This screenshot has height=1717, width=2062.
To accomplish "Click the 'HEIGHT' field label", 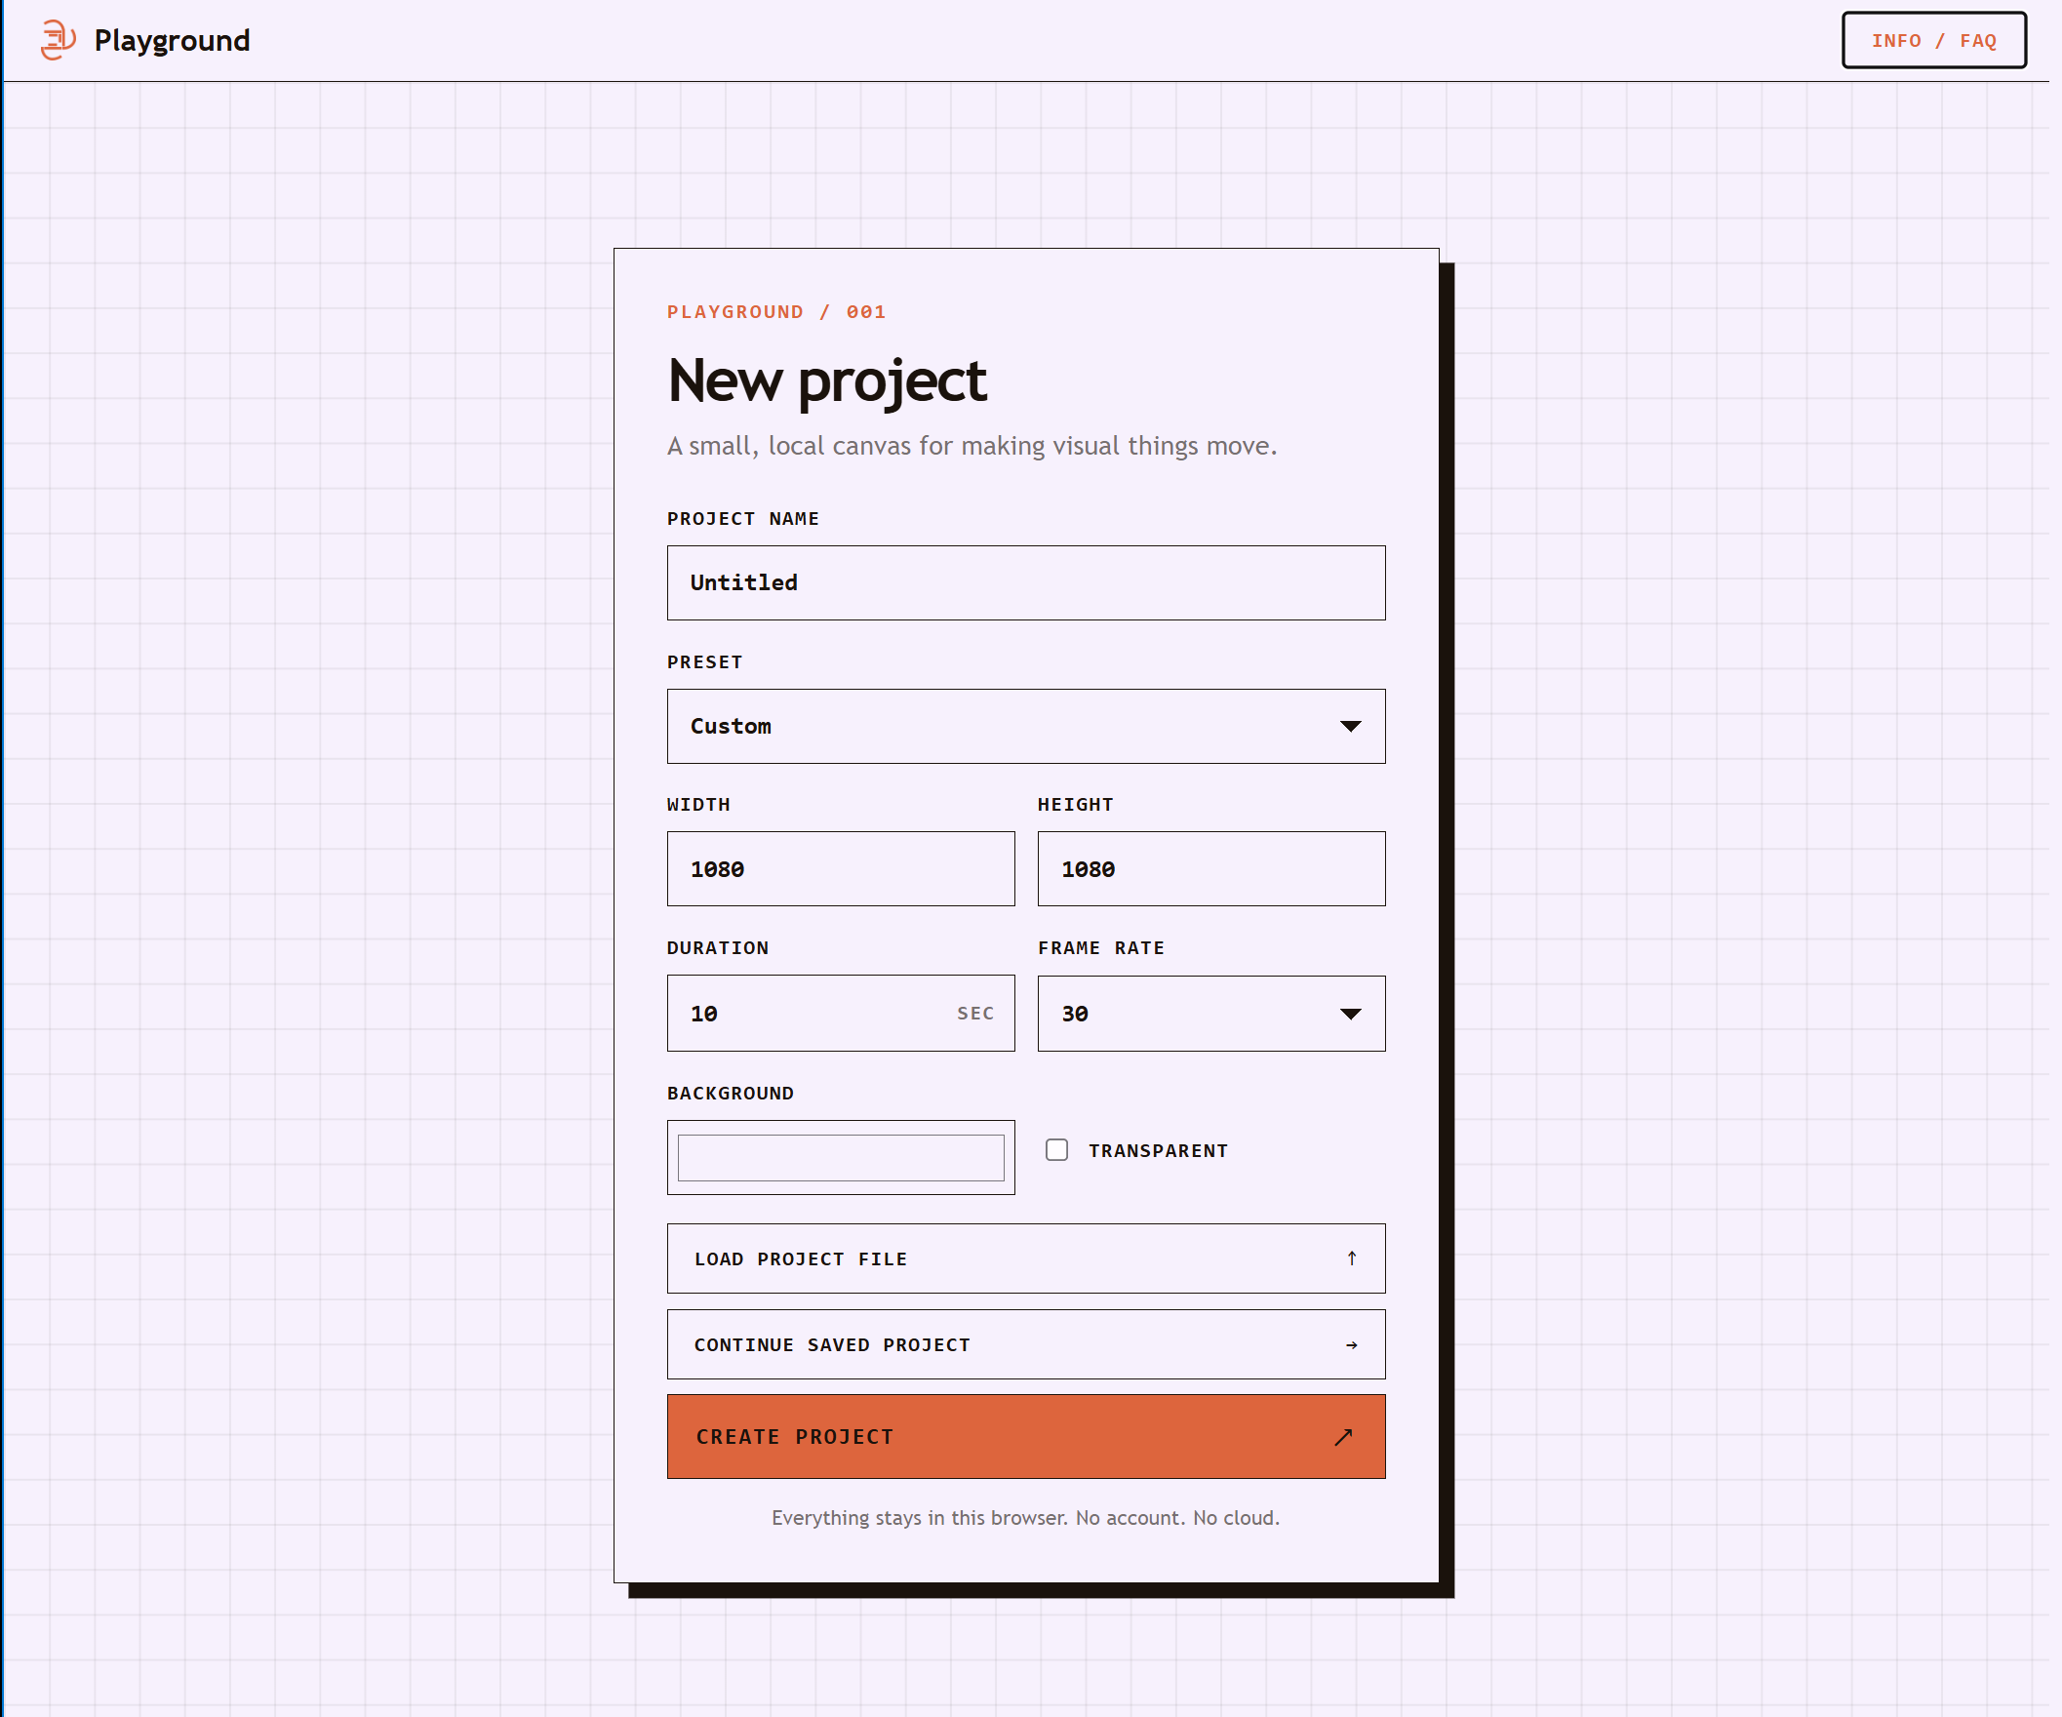I will pyautogui.click(x=1075, y=805).
